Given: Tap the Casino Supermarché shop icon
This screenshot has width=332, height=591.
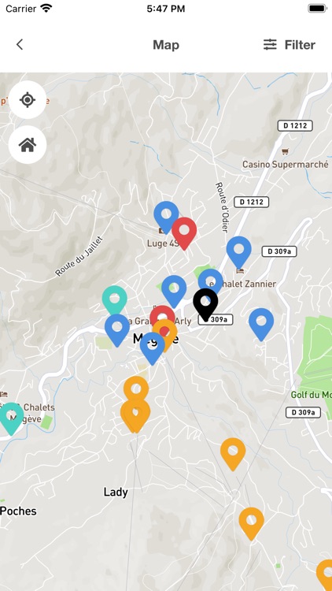Looking at the screenshot, I should coord(286,151).
